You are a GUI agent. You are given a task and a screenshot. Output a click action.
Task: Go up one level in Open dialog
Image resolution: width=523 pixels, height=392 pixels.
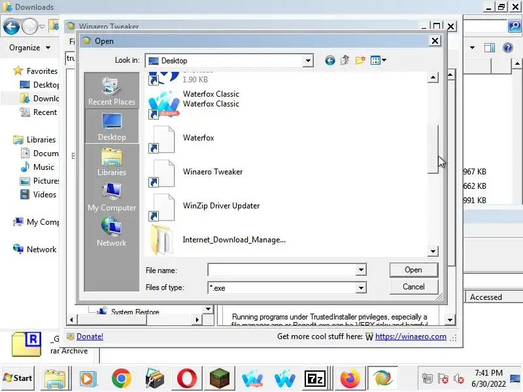pyautogui.click(x=345, y=60)
